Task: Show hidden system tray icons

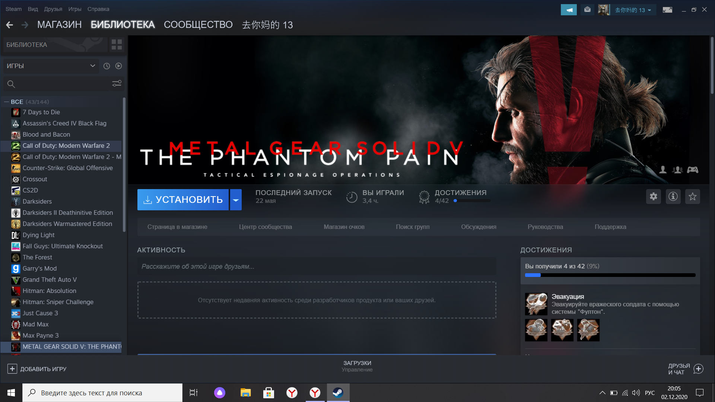Action: [x=602, y=393]
